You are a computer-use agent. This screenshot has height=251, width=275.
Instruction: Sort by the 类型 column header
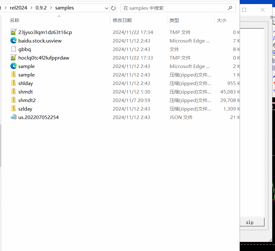pyautogui.click(x=174, y=20)
